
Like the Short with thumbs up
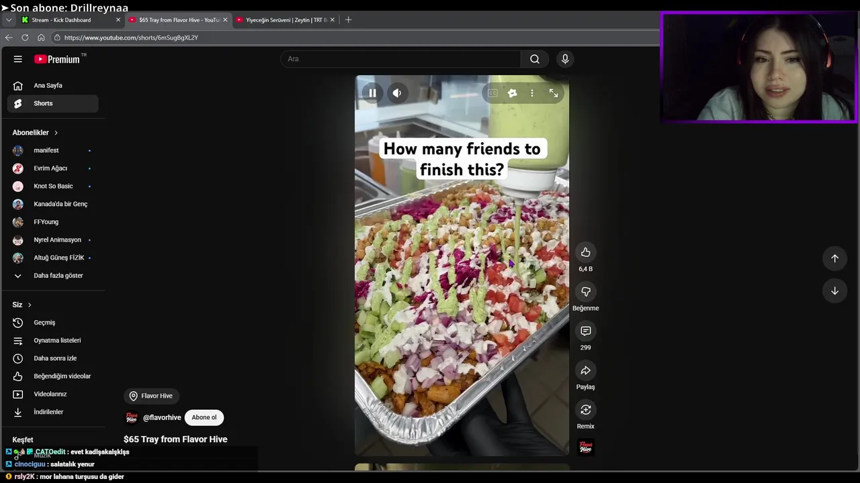pyautogui.click(x=586, y=252)
